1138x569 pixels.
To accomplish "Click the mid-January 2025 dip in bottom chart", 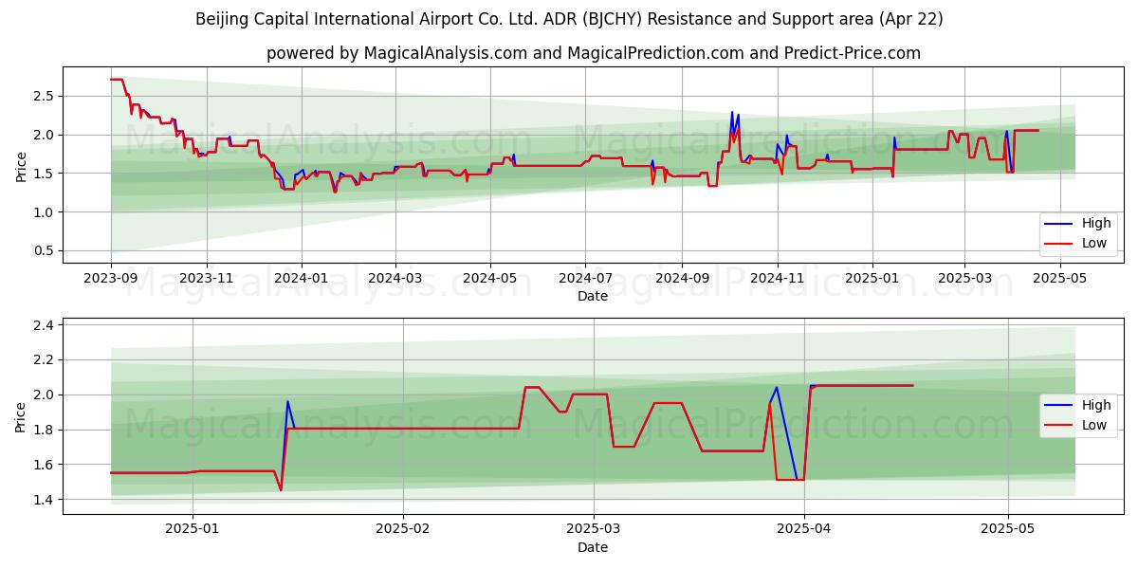I will click(281, 489).
